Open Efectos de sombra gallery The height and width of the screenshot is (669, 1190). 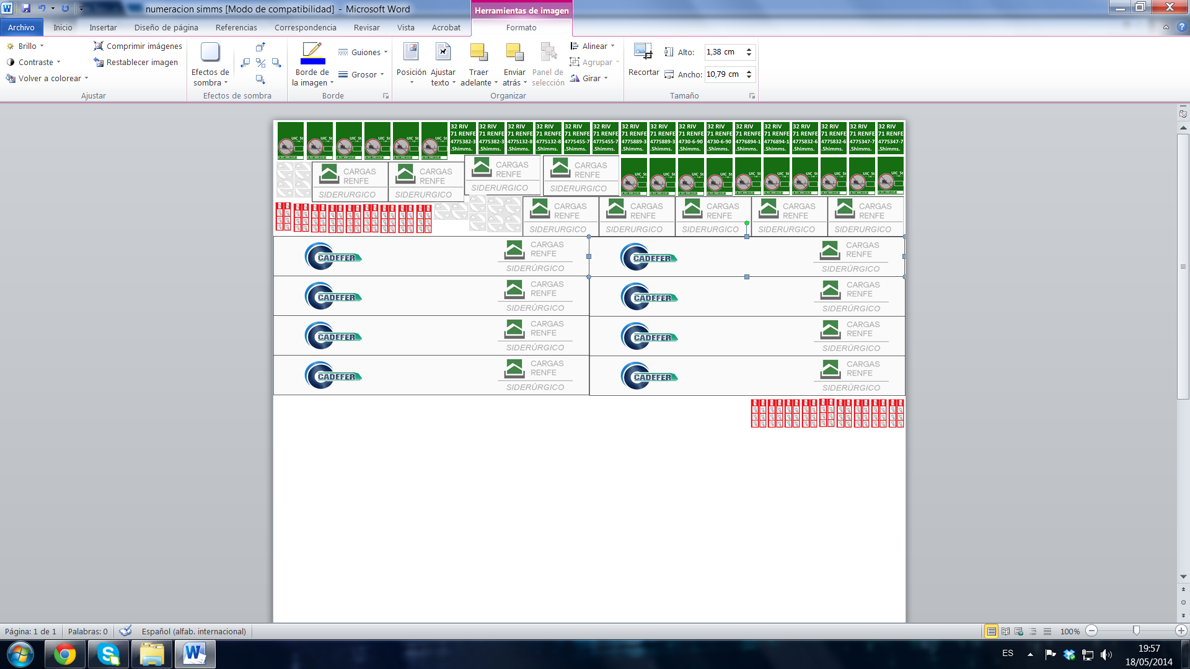click(210, 64)
